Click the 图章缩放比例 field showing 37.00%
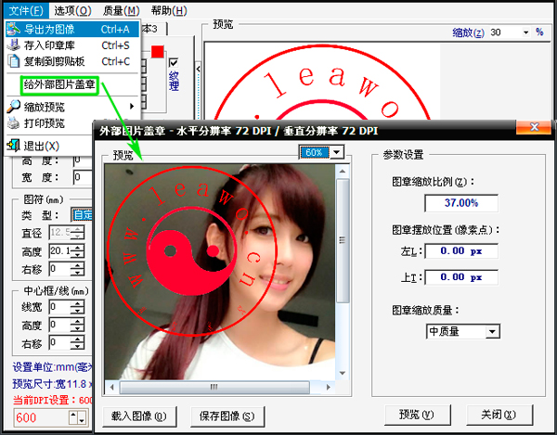Viewport: 557px width, 435px height. 461,203
